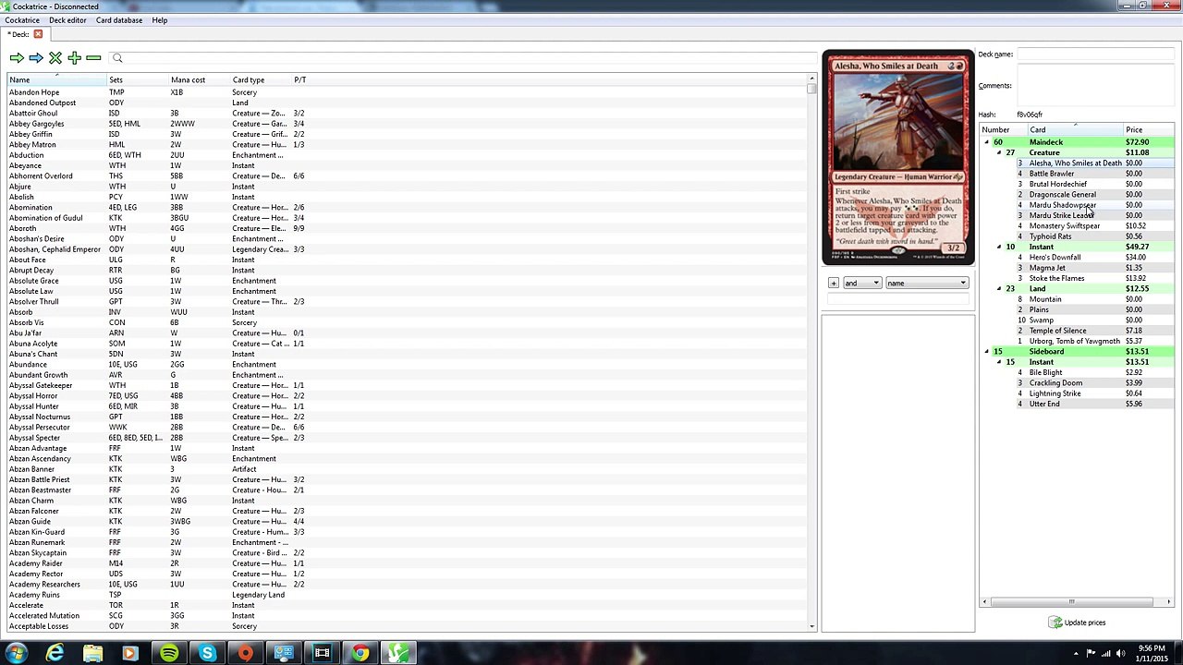
Task: Click the Deck name input field
Action: click(1096, 54)
